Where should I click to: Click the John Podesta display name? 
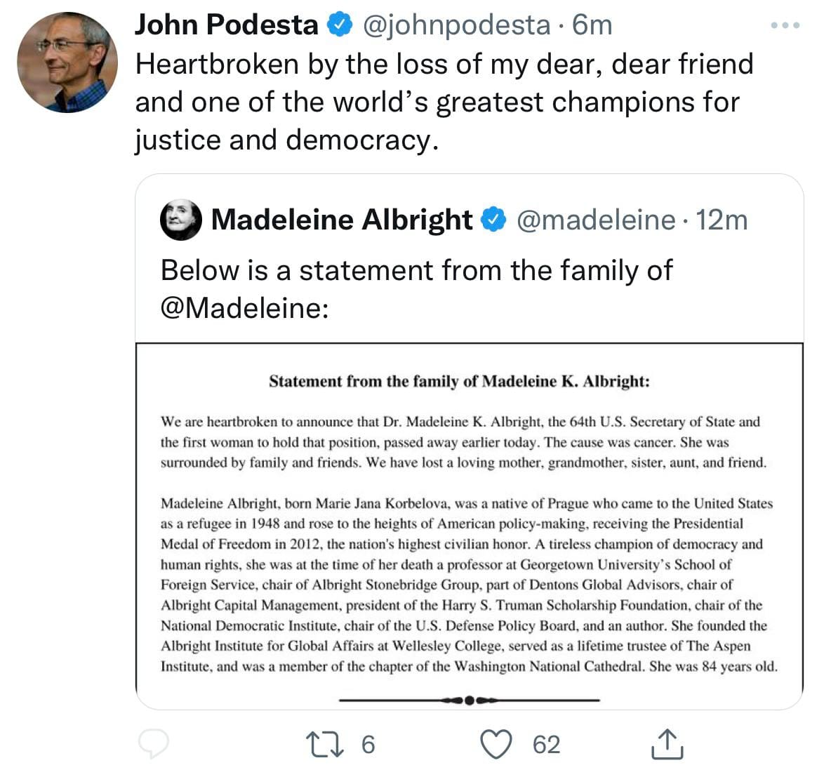pyautogui.click(x=226, y=25)
